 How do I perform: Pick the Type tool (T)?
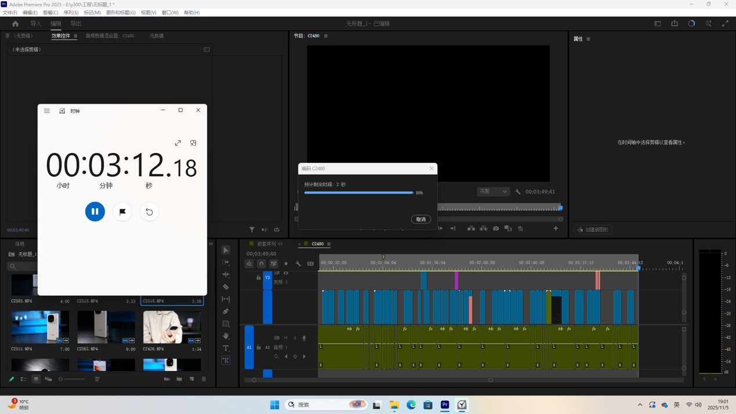click(x=226, y=348)
